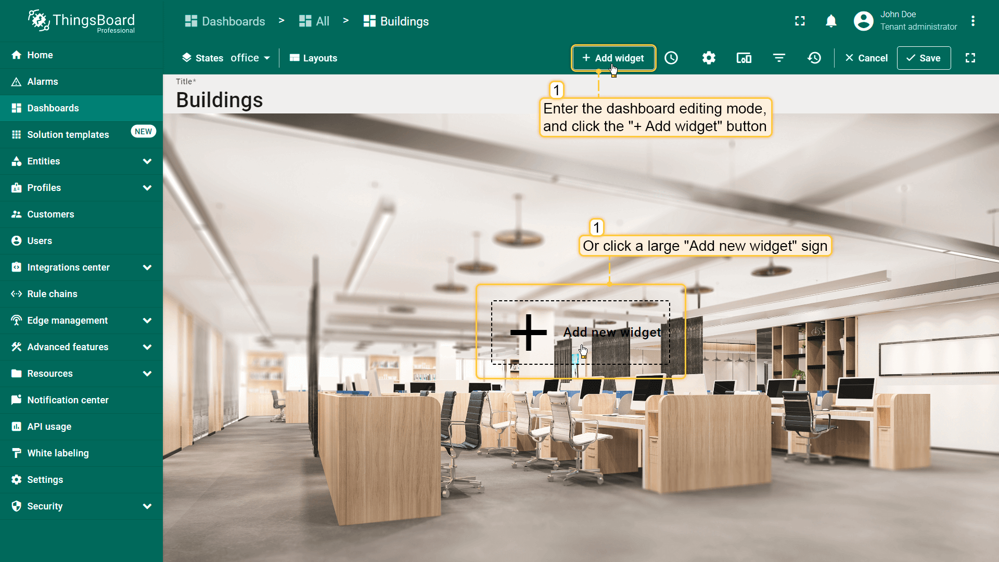The height and width of the screenshot is (562, 999).
Task: Open the timewindow clock icon
Action: point(671,58)
